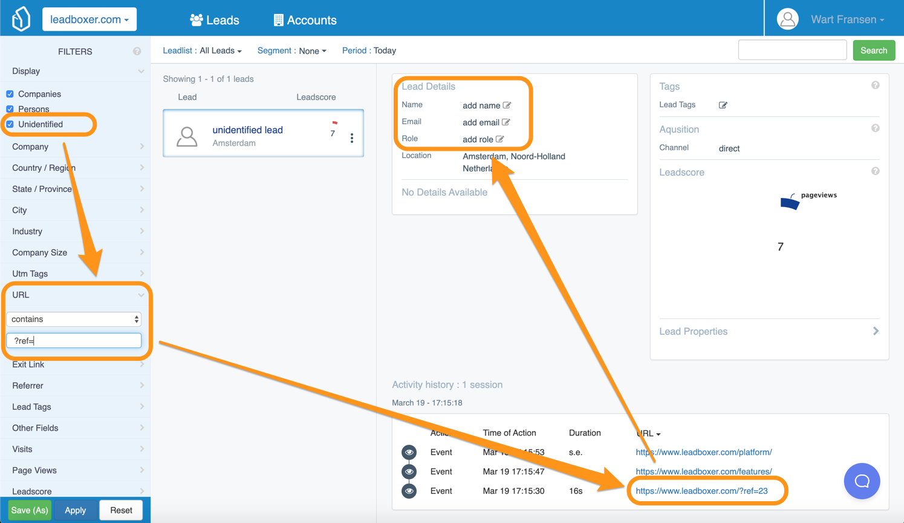The height and width of the screenshot is (523, 904).
Task: Click the eye icon for features event
Action: click(409, 472)
